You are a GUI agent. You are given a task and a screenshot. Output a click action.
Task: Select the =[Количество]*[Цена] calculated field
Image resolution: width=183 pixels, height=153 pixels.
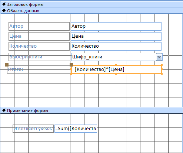click(116, 69)
